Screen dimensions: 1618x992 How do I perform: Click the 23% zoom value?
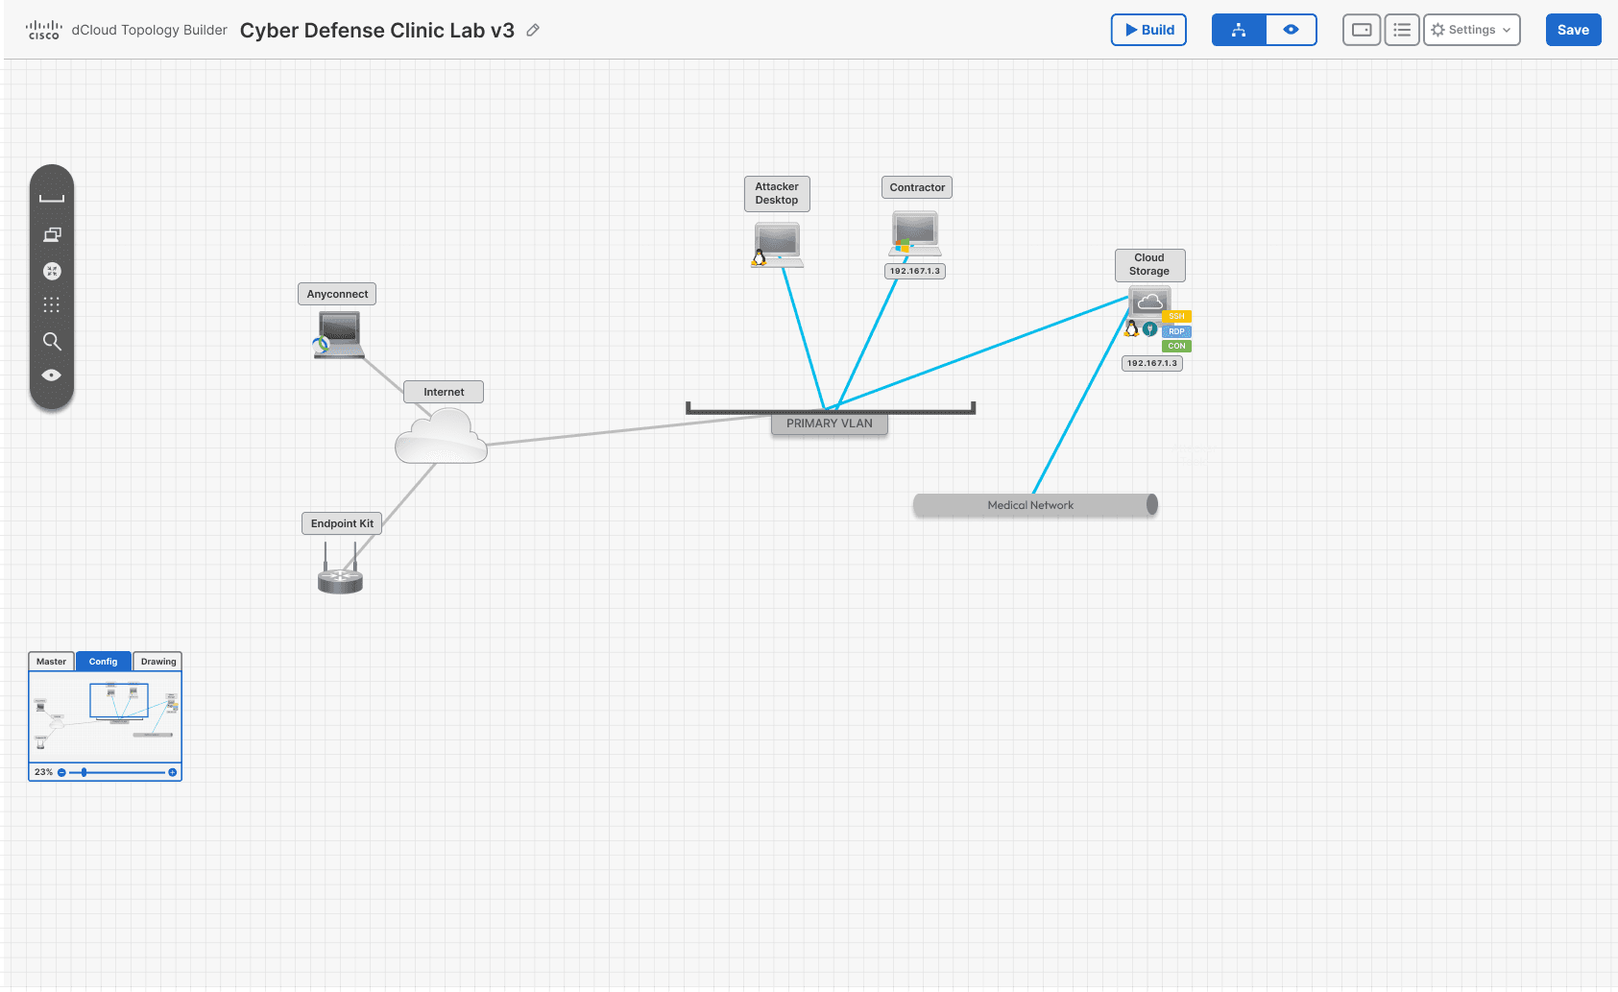[x=43, y=772]
